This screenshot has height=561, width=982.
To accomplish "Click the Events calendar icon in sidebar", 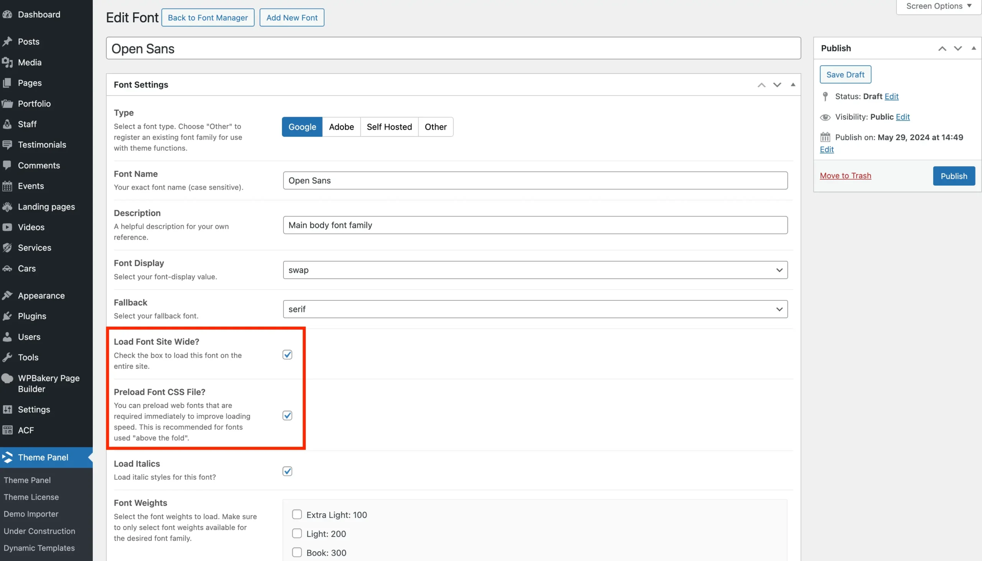I will coord(7,186).
